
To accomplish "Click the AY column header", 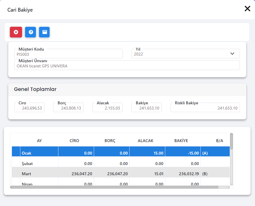I will point(39,141).
